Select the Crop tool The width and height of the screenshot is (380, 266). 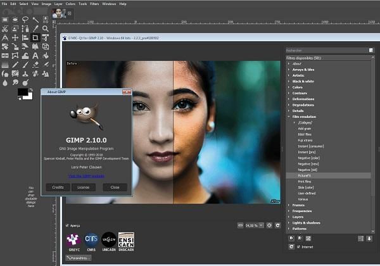tap(35, 37)
